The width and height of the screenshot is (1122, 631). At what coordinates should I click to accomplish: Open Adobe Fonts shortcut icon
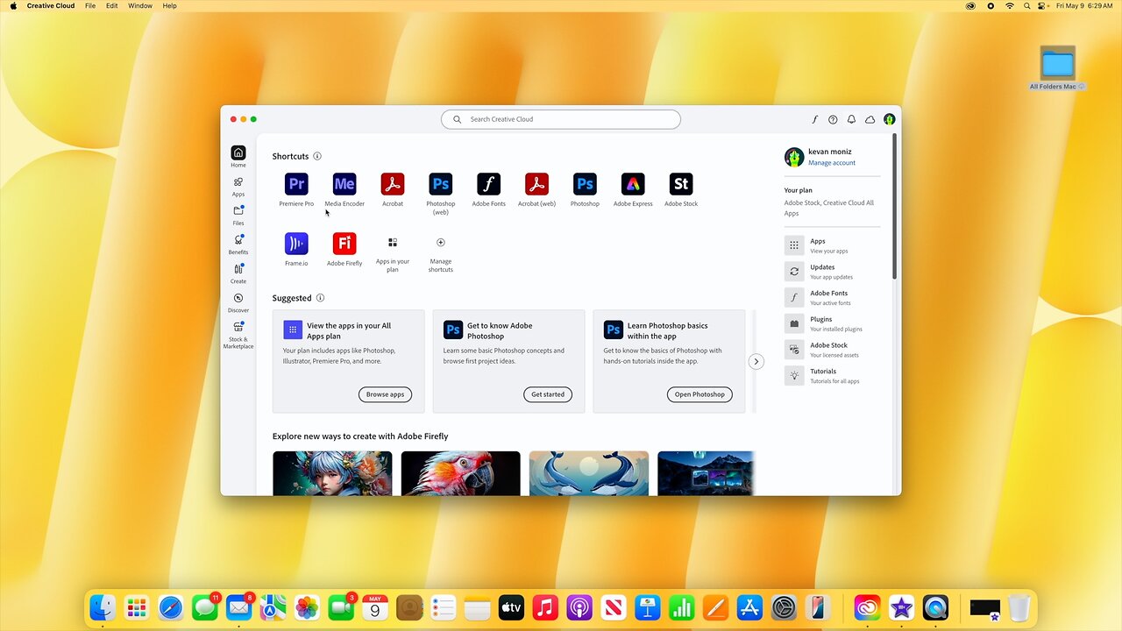point(488,184)
